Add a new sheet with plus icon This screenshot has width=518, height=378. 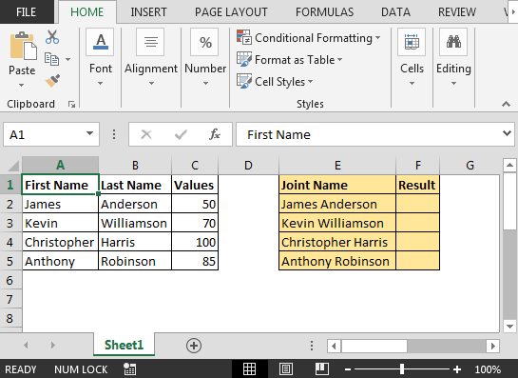194,346
